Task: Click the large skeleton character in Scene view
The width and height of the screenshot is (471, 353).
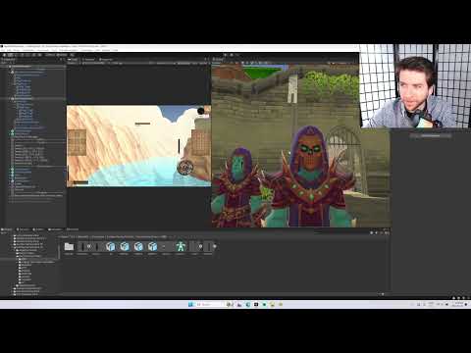Action: click(x=309, y=178)
